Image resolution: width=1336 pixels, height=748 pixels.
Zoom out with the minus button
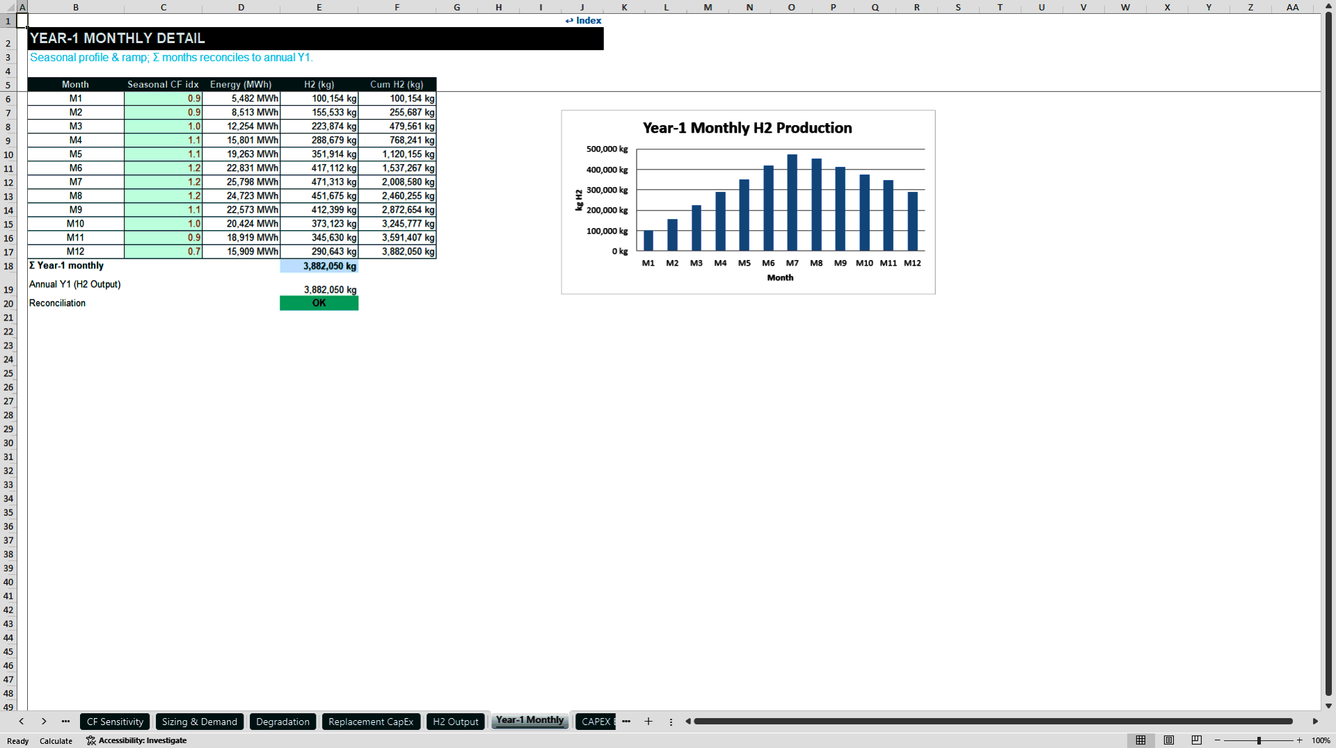point(1218,740)
